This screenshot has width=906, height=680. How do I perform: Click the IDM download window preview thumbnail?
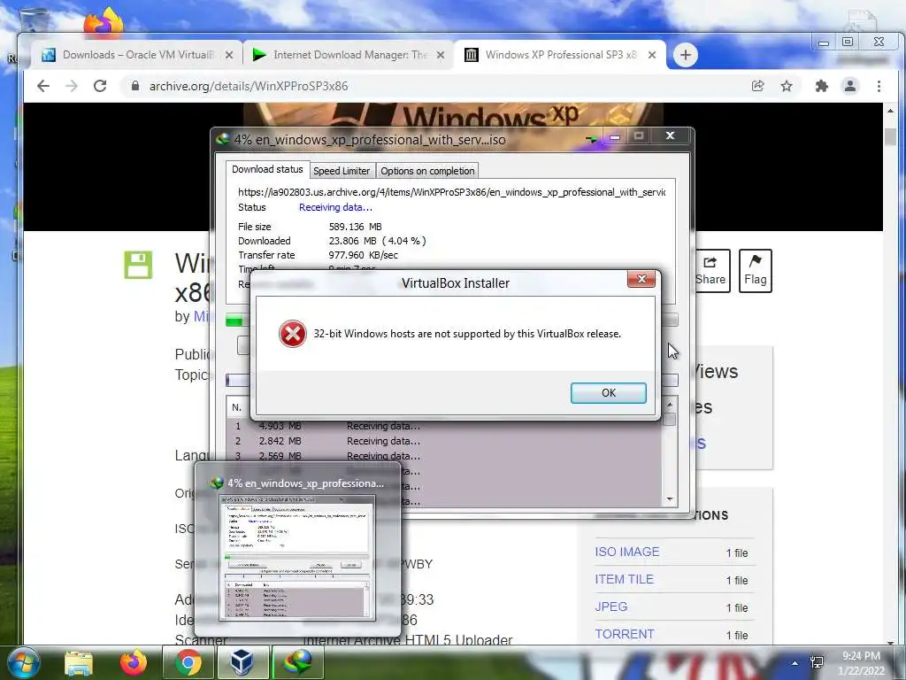pyautogui.click(x=297, y=558)
